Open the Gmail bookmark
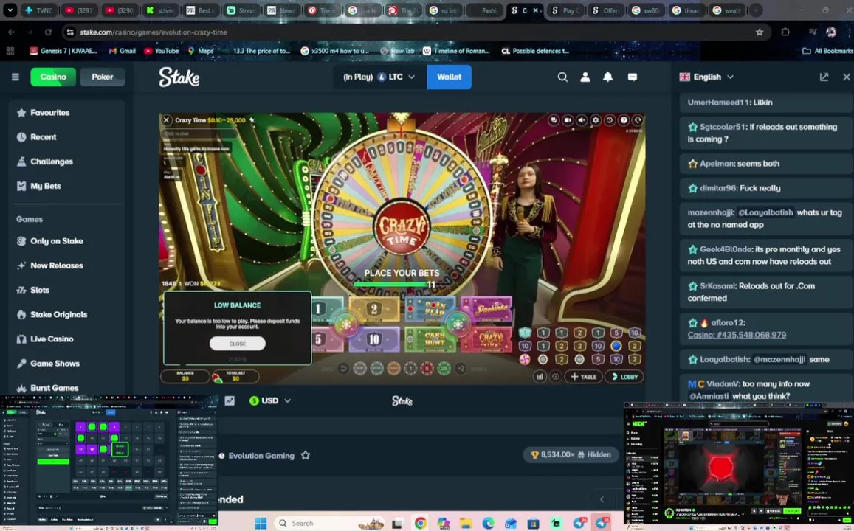Screen dimensions: 854x531 tap(122, 51)
